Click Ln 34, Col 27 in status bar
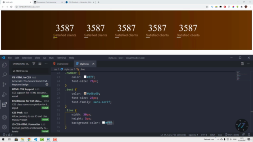This screenshot has width=253, height=142. click(x=173, y=135)
